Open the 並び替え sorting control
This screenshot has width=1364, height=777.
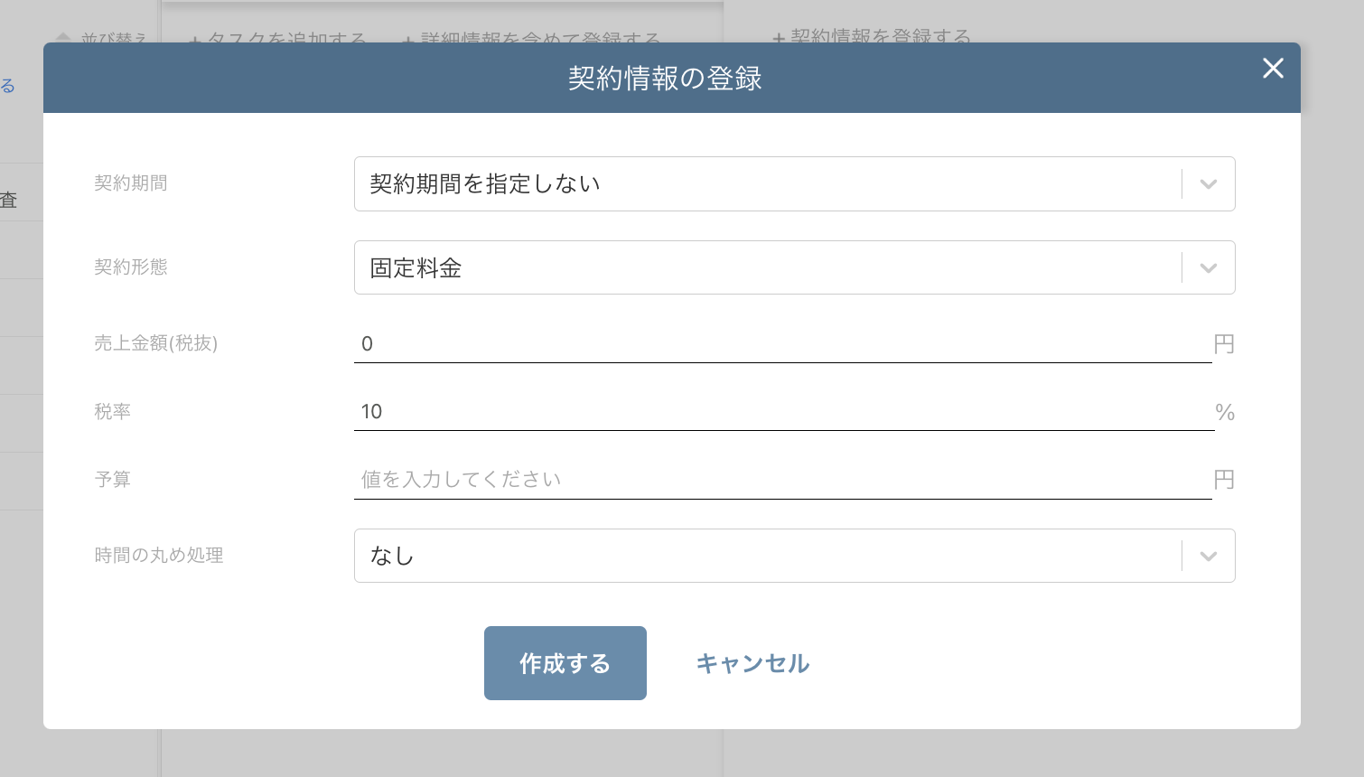pos(99,35)
